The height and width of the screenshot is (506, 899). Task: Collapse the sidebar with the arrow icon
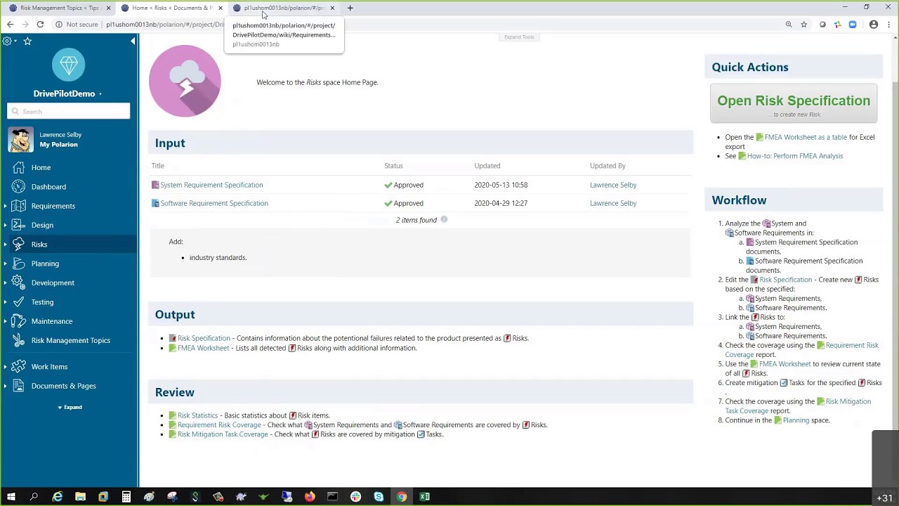(x=133, y=41)
